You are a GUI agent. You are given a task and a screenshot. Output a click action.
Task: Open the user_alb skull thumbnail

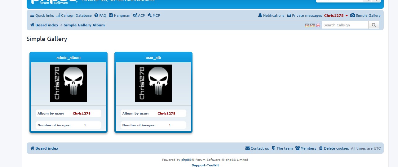[x=153, y=83]
